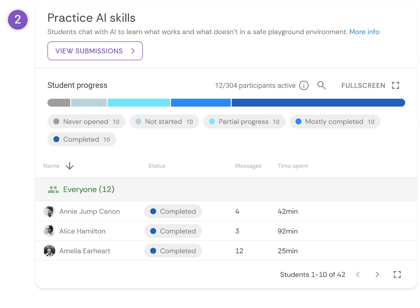Image resolution: width=420 pixels, height=308 pixels.
Task: Open student search with magnifier icon
Action: pos(321,85)
